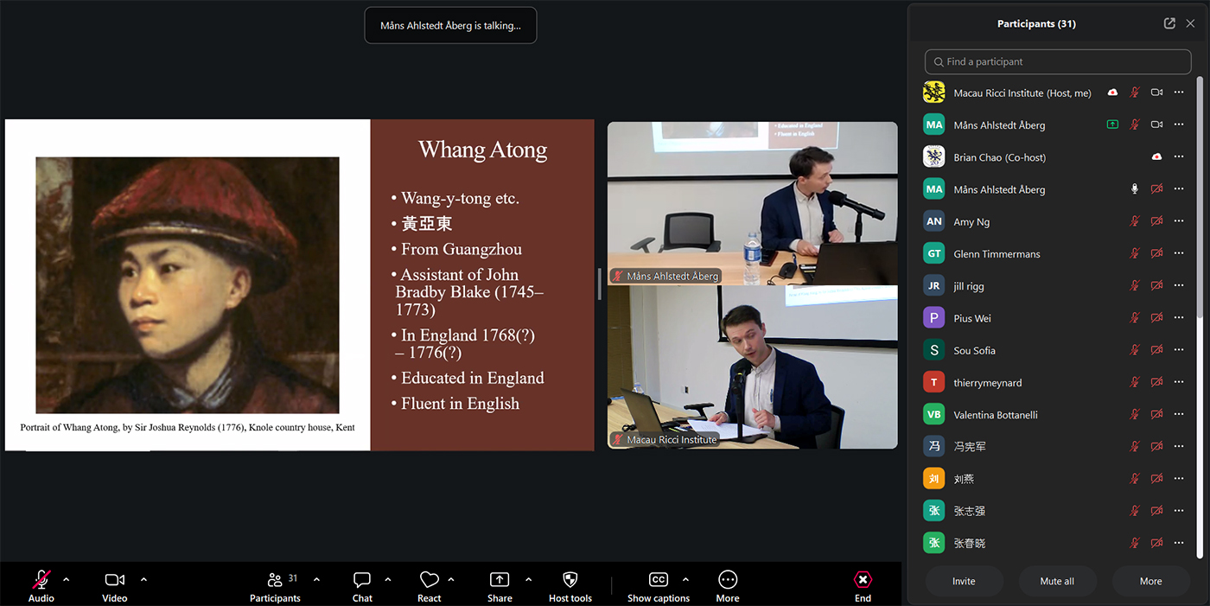Click thierrymeynard's muted microphone icon
The image size is (1210, 606).
(x=1135, y=382)
